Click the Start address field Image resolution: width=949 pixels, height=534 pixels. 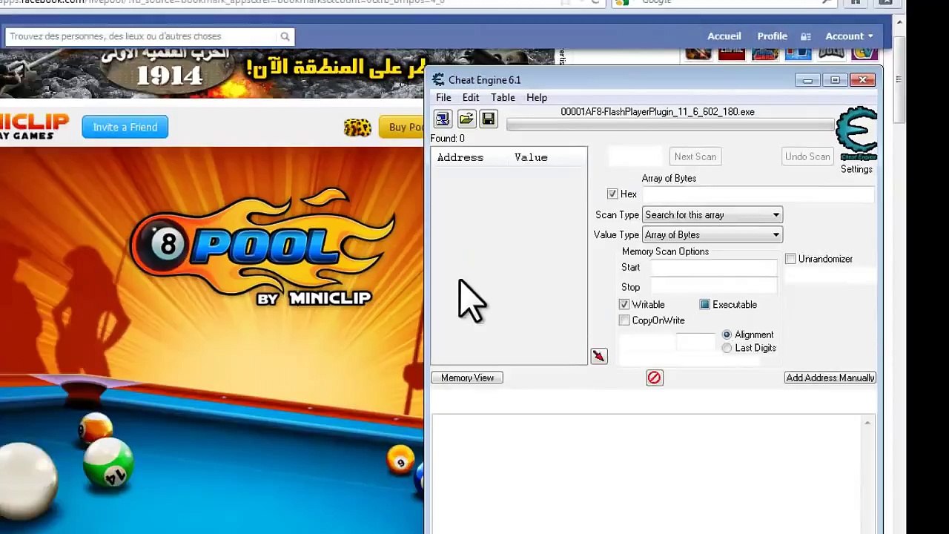point(714,268)
